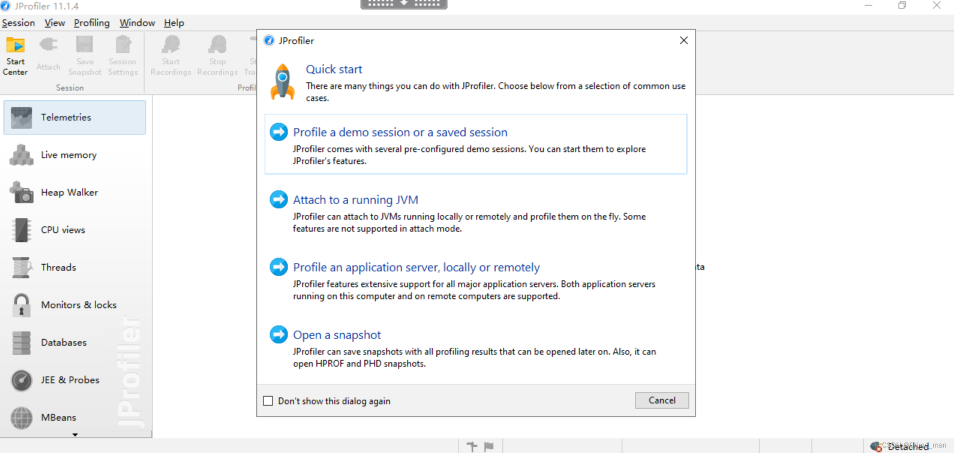Click the Cancel button in the dialog
Image resolution: width=954 pixels, height=453 pixels.
click(662, 400)
